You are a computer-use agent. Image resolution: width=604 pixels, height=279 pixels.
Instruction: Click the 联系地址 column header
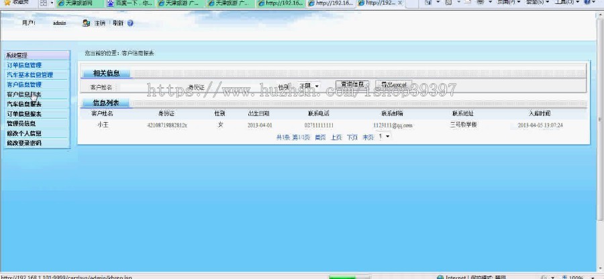(x=462, y=113)
